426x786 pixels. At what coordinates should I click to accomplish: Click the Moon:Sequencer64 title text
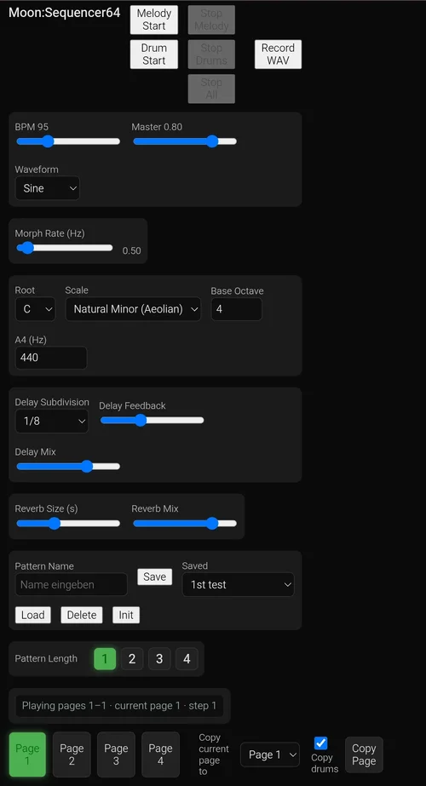65,13
